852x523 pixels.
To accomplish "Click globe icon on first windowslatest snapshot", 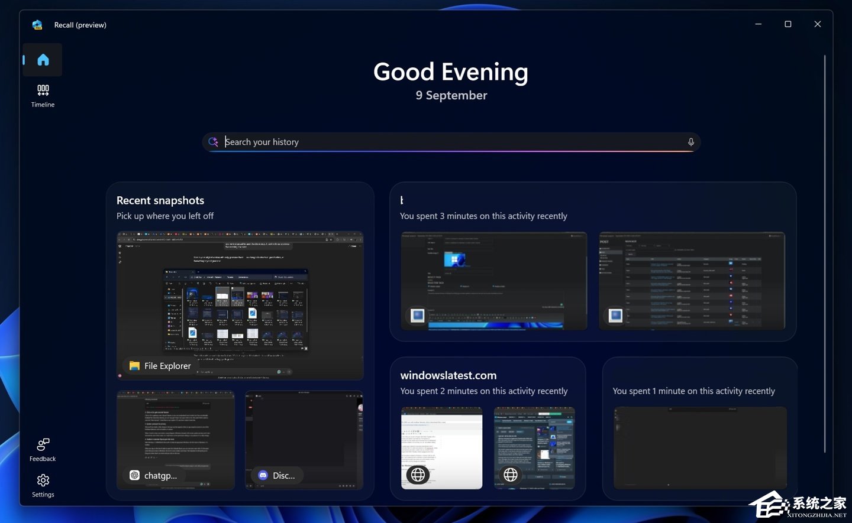I will pos(418,475).
